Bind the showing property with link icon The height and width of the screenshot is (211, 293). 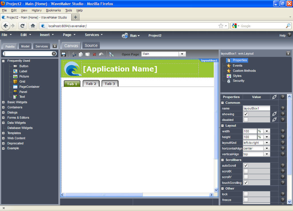[274, 114]
